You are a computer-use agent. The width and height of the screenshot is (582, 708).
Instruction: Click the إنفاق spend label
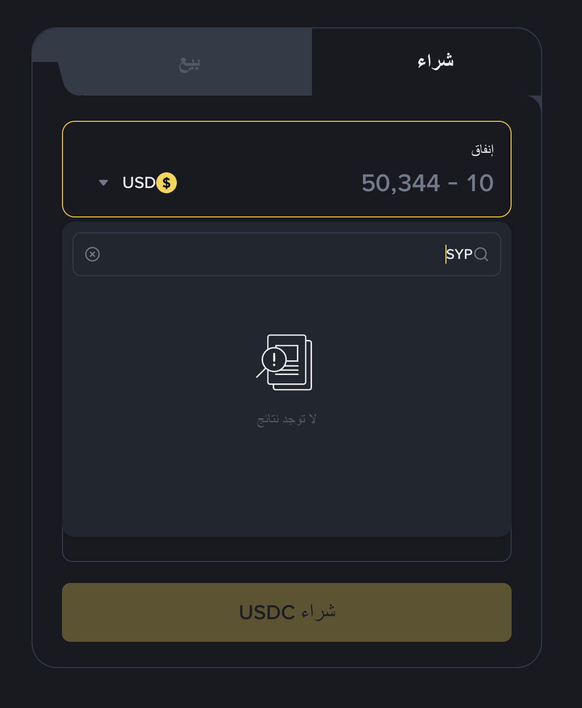click(482, 150)
